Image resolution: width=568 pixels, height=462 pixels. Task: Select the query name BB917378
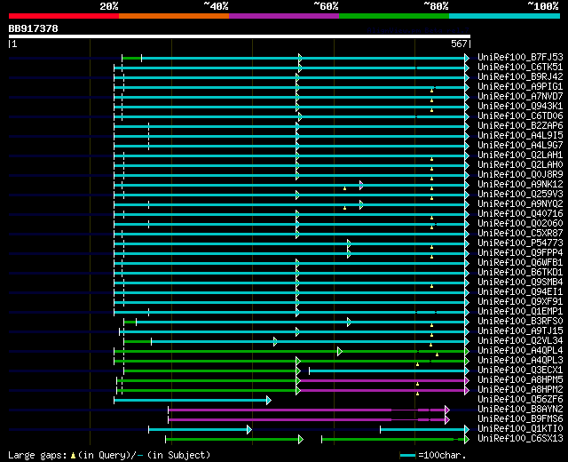tap(34, 28)
